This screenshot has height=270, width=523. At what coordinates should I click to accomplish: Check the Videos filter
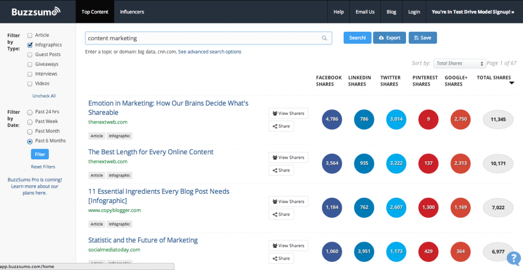click(30, 84)
